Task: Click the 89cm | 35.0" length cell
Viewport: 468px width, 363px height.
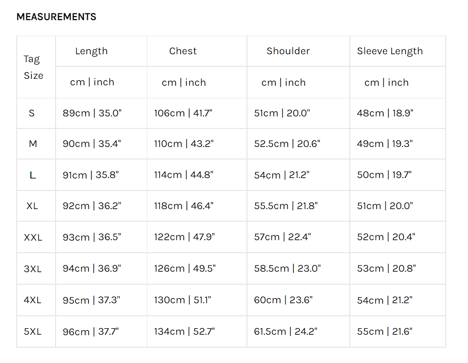Action: (92, 113)
